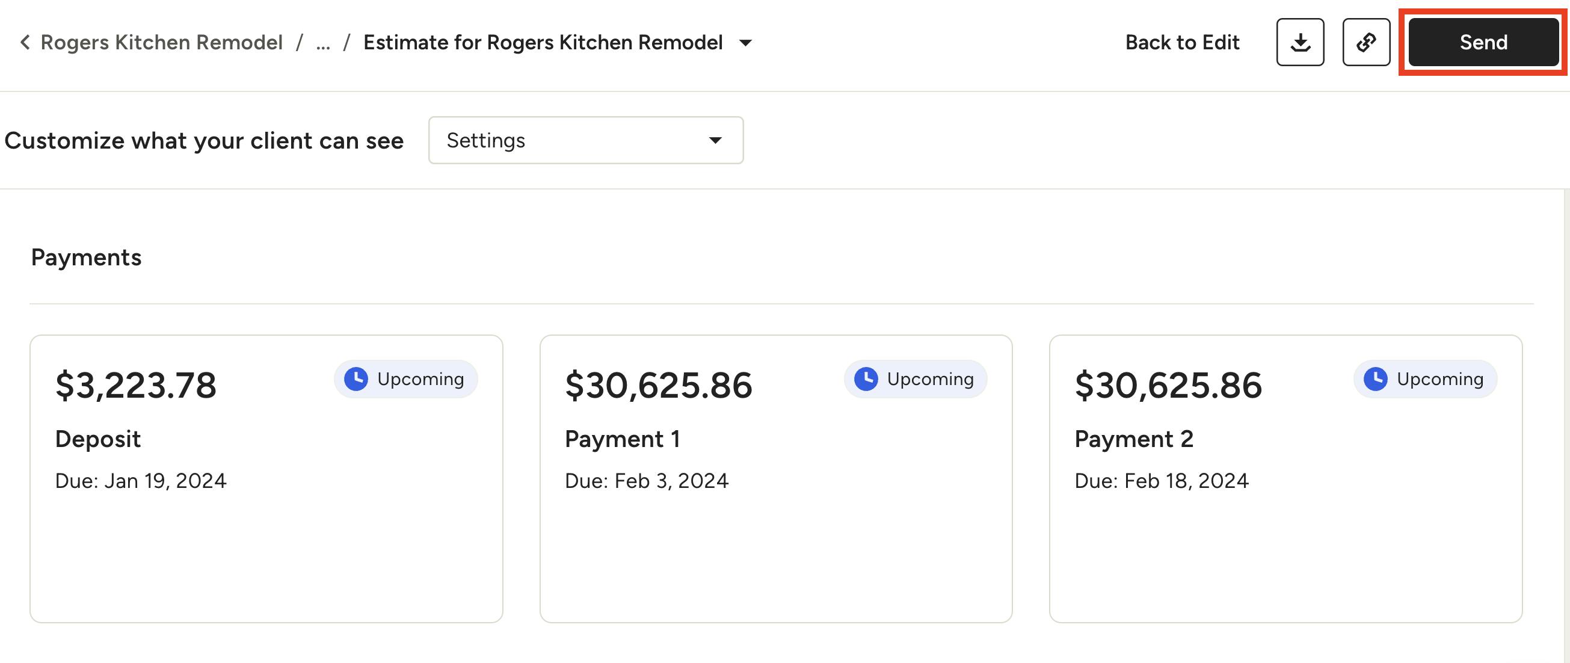Open the Settings dropdown

(x=586, y=140)
